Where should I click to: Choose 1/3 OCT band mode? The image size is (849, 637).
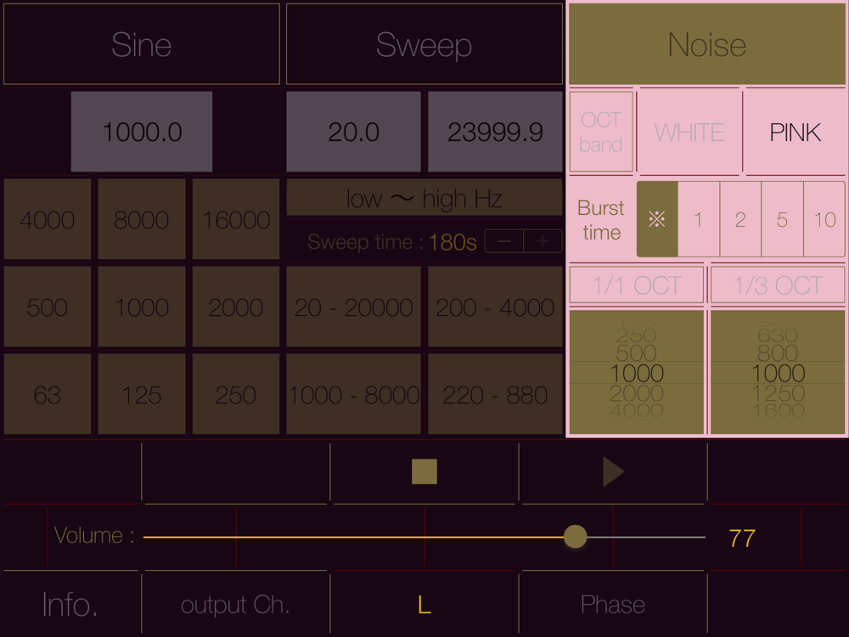[x=778, y=285]
